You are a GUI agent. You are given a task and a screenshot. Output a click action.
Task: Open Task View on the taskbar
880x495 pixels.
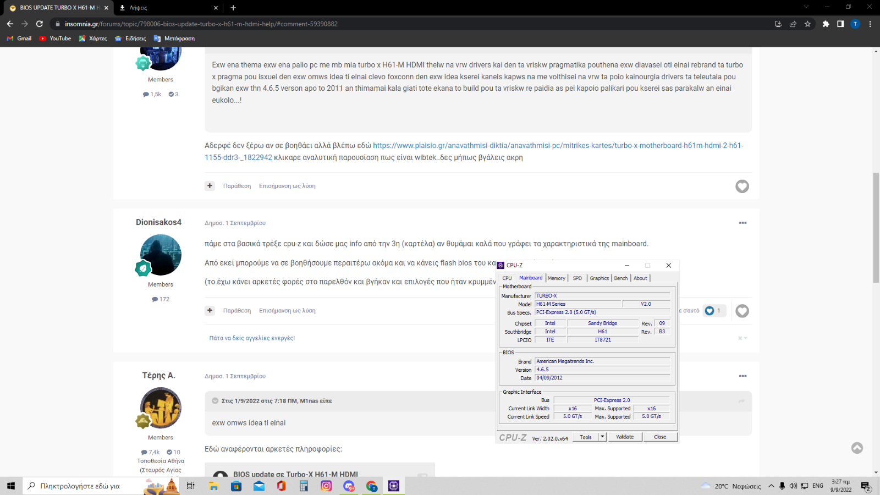(190, 486)
